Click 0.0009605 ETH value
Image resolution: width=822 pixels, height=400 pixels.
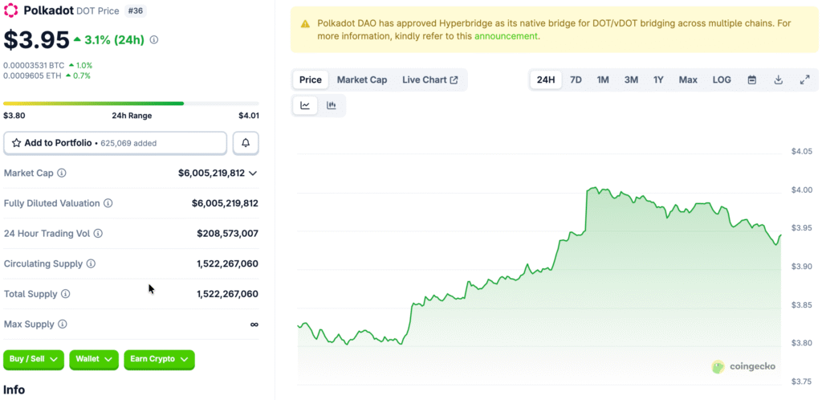(33, 76)
